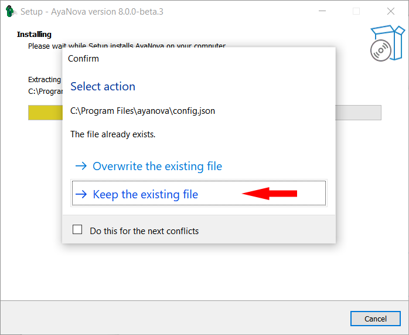
Task: Choose Overwrite the existing file
Action: [199, 166]
